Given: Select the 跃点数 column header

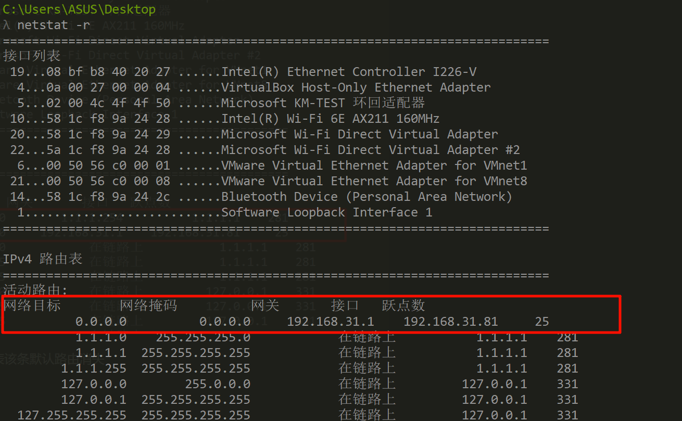Looking at the screenshot, I should [403, 305].
